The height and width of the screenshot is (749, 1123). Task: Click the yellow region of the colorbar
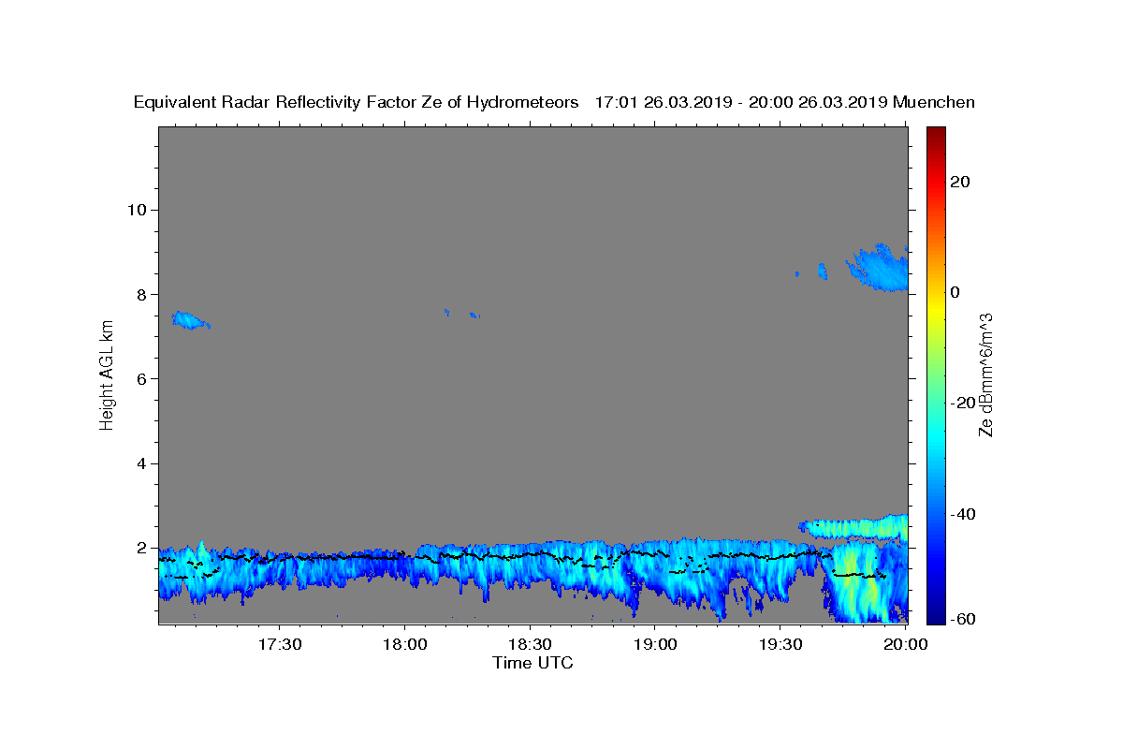[936, 309]
